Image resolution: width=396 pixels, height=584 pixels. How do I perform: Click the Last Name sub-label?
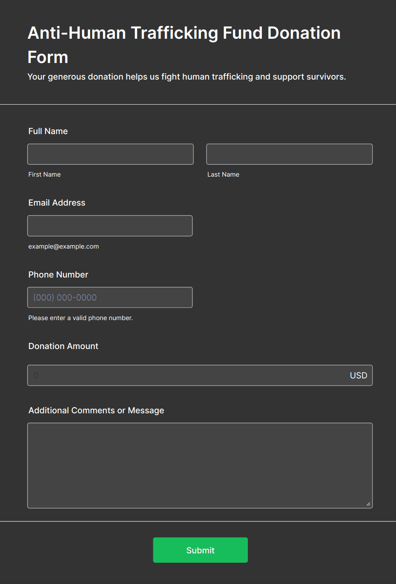tap(223, 175)
